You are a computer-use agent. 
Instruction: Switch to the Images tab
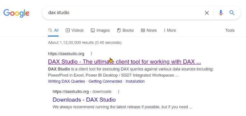click(x=100, y=30)
